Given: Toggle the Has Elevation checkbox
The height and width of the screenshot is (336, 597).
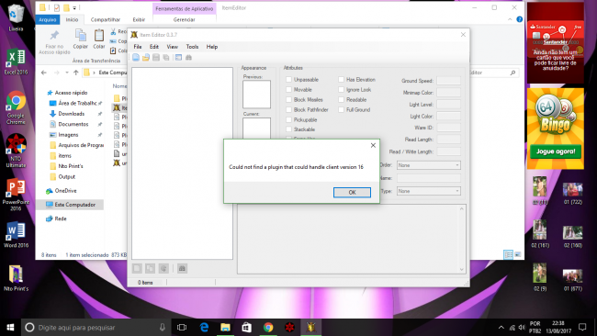Looking at the screenshot, I should coord(341,80).
